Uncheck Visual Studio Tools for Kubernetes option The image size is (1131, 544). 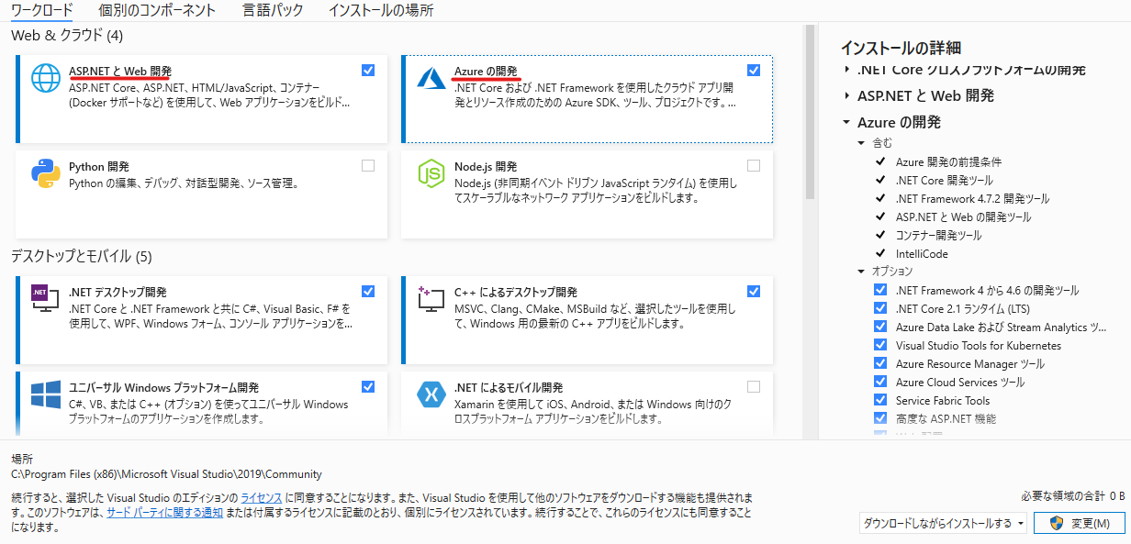pos(881,345)
